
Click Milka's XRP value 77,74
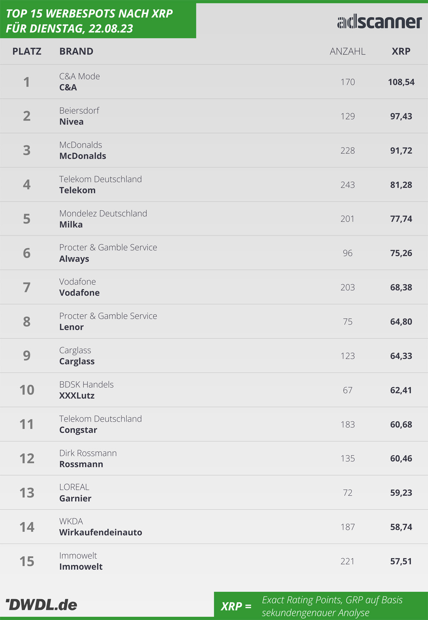(x=401, y=219)
